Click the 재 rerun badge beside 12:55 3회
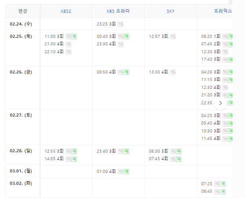 (74, 151)
